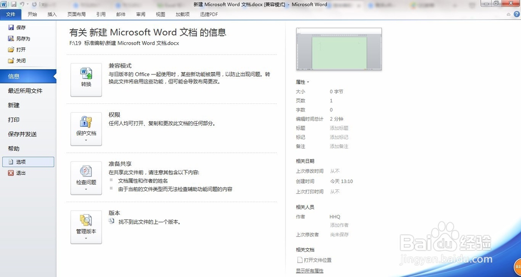This screenshot has width=521, height=277.
Task: Select 信息 in the backstage sidebar
Action: tap(28, 76)
